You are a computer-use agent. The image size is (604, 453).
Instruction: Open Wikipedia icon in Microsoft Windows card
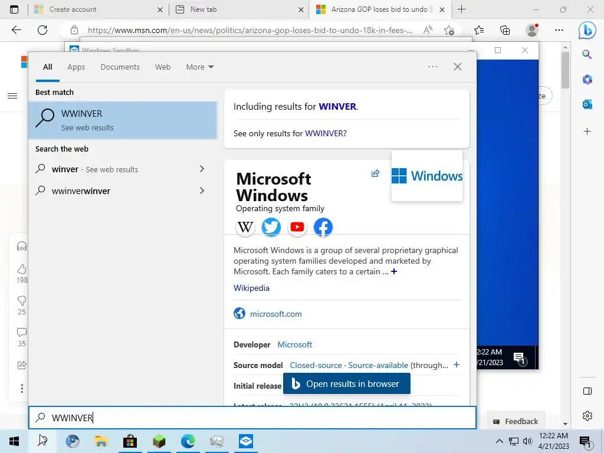click(245, 227)
